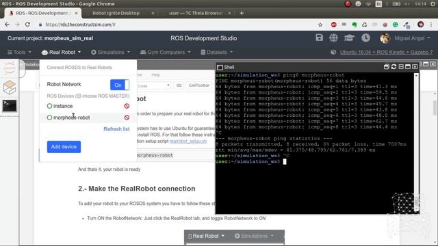The image size is (438, 246).
Task: Open the globe icon in header
Action: click(x=333, y=38)
